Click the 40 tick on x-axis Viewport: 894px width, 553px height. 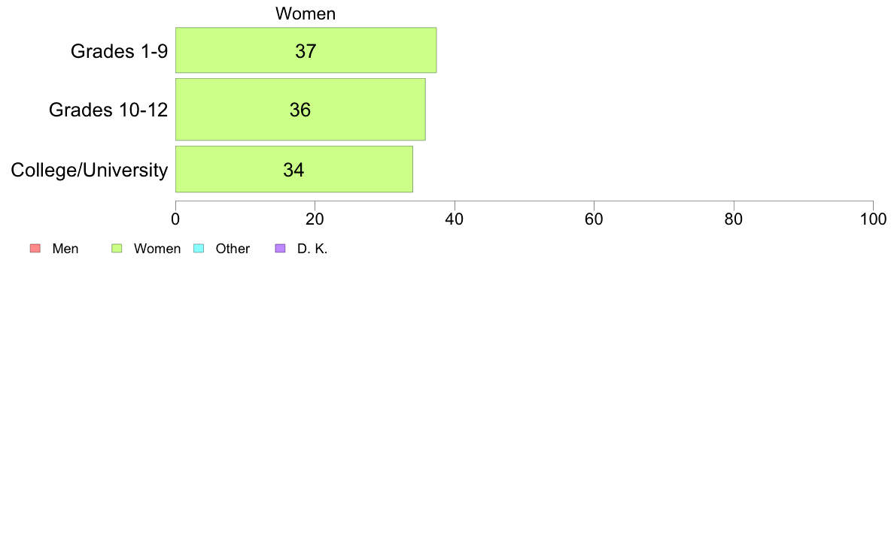pos(455,219)
